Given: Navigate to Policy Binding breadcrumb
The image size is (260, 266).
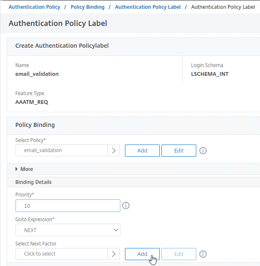Looking at the screenshot, I should [x=88, y=7].
